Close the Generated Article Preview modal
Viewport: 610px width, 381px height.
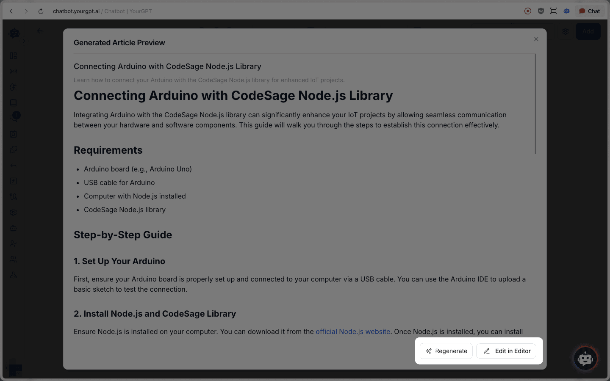click(x=536, y=39)
